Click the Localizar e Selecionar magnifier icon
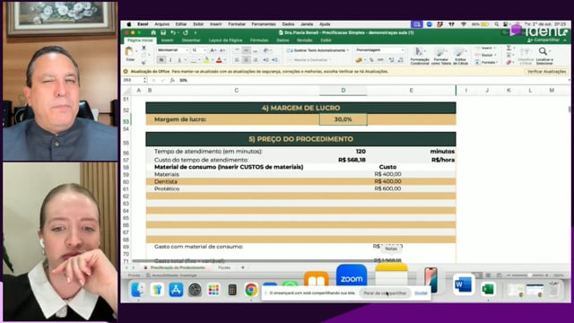Image resolution: width=574 pixels, height=323 pixels. coord(543,51)
